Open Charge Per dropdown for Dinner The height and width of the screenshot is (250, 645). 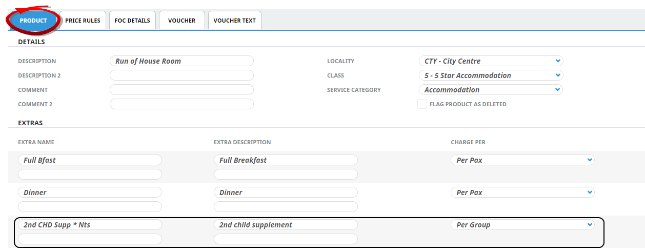(522, 193)
